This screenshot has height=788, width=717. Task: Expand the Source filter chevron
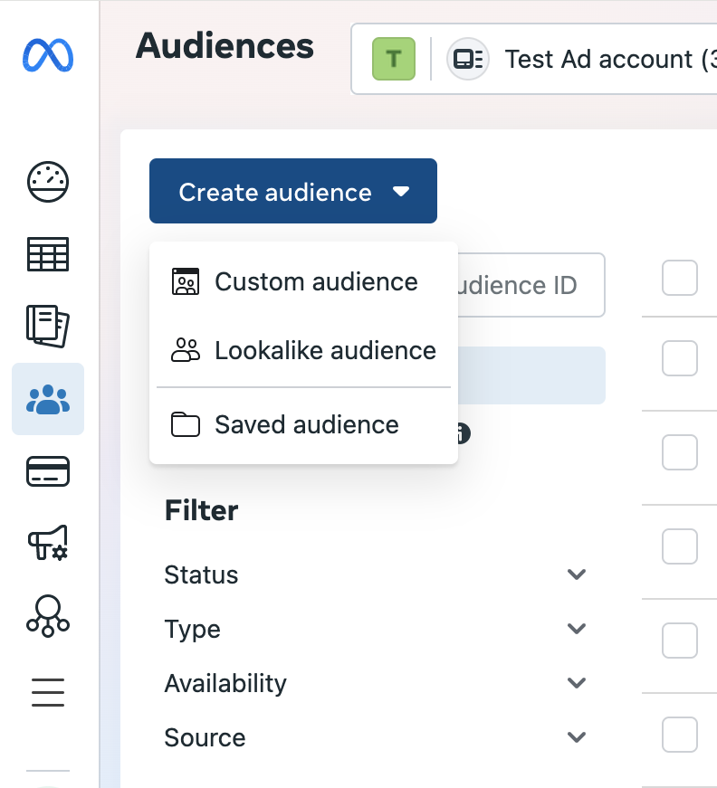(x=577, y=737)
